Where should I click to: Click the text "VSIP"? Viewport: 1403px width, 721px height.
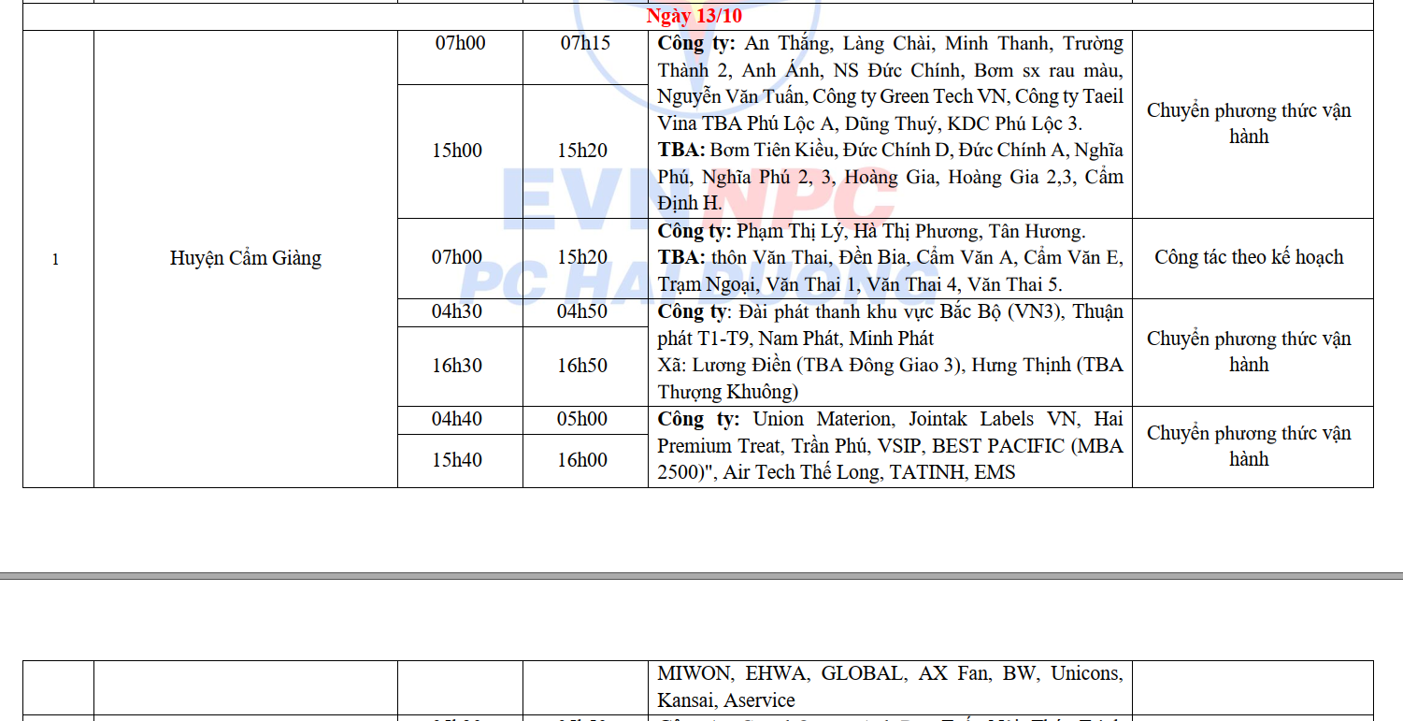click(x=896, y=446)
